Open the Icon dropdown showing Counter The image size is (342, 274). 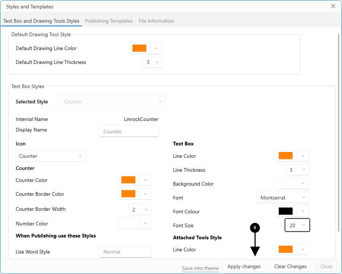click(x=50, y=156)
